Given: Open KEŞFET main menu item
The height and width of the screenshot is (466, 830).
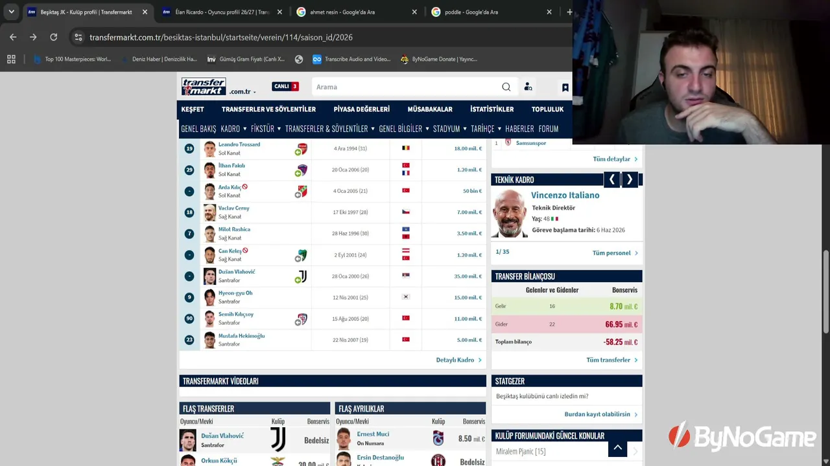Looking at the screenshot, I should pyautogui.click(x=193, y=109).
